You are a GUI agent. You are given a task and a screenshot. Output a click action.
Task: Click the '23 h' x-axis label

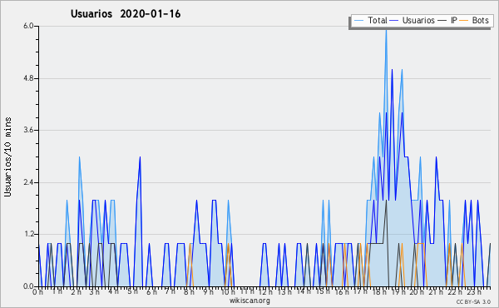(474, 292)
